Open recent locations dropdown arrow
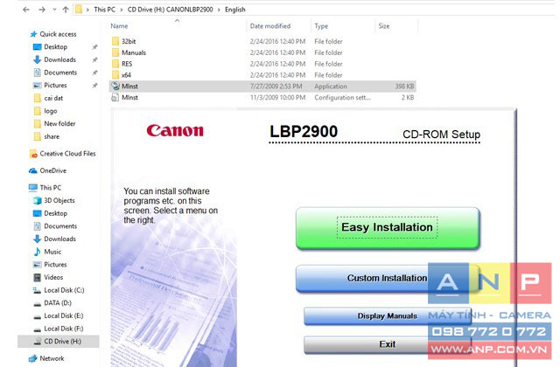The height and width of the screenshot is (367, 560). coord(54,10)
